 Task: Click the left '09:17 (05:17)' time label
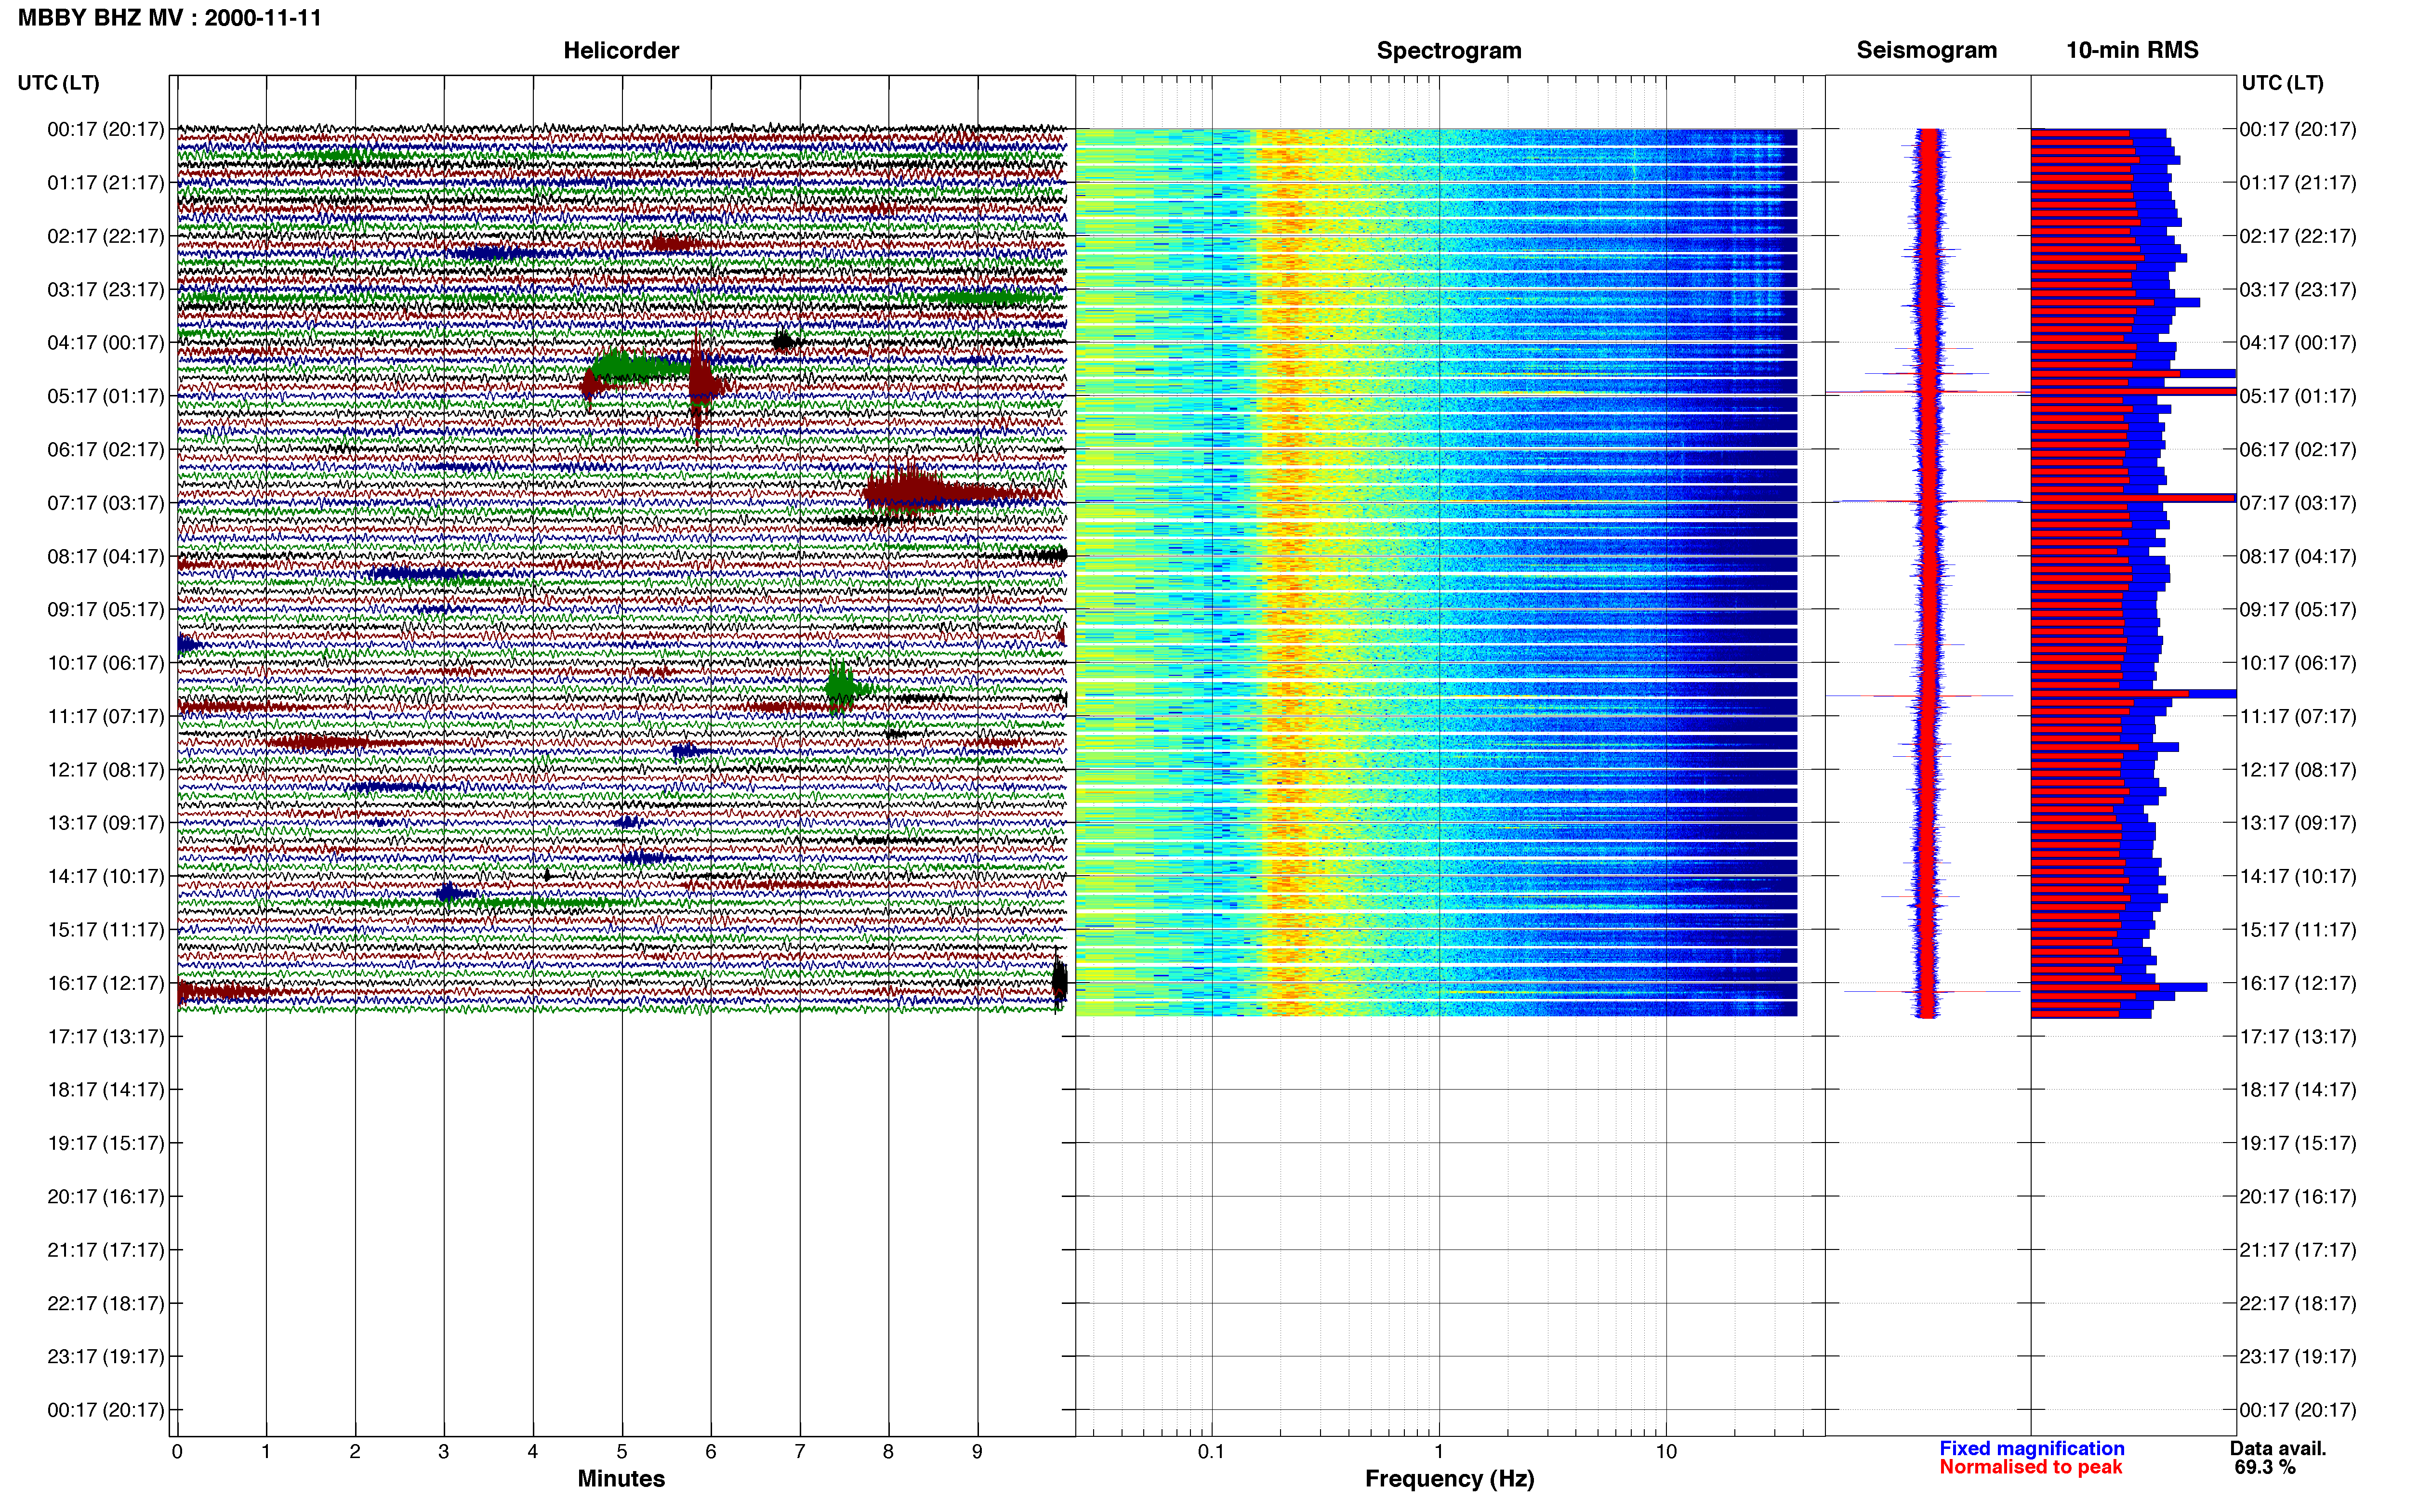tap(106, 610)
